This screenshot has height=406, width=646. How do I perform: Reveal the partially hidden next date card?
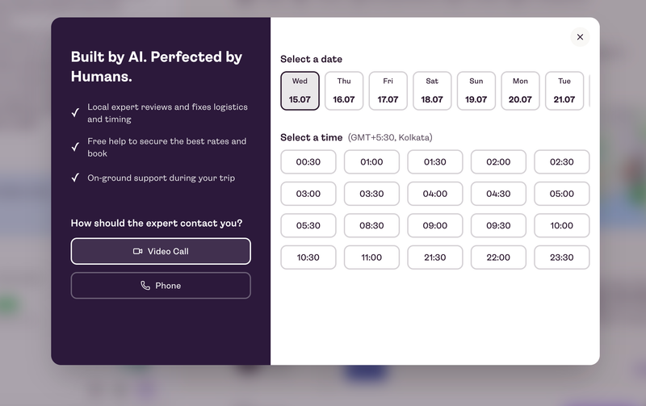[590, 91]
